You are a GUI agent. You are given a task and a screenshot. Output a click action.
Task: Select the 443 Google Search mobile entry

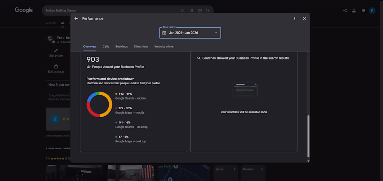(131, 96)
